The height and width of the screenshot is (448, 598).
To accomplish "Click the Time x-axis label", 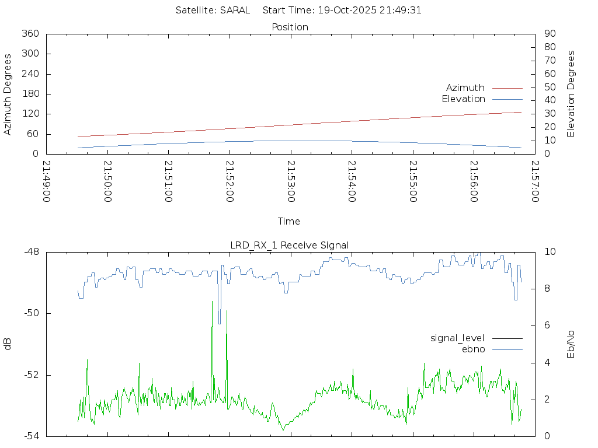I will coord(289,222).
